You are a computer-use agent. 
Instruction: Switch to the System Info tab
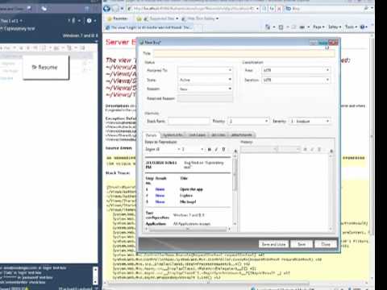pos(173,135)
